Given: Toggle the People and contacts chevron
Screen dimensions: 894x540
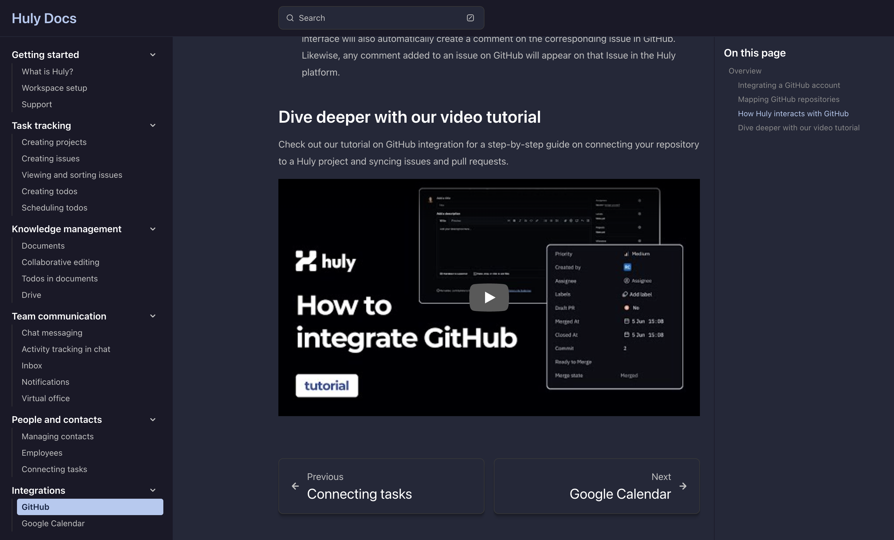Looking at the screenshot, I should (x=153, y=420).
